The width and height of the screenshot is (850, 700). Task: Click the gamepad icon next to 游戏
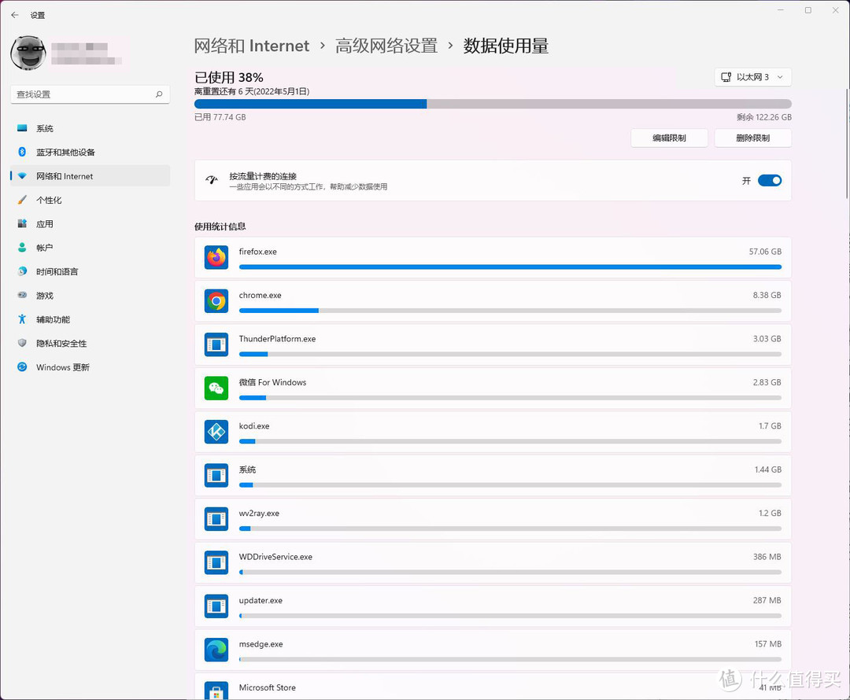tap(22, 296)
